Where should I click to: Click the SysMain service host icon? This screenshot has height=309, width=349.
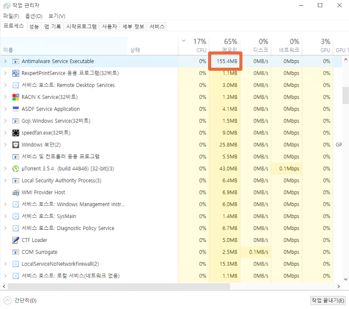point(15,216)
